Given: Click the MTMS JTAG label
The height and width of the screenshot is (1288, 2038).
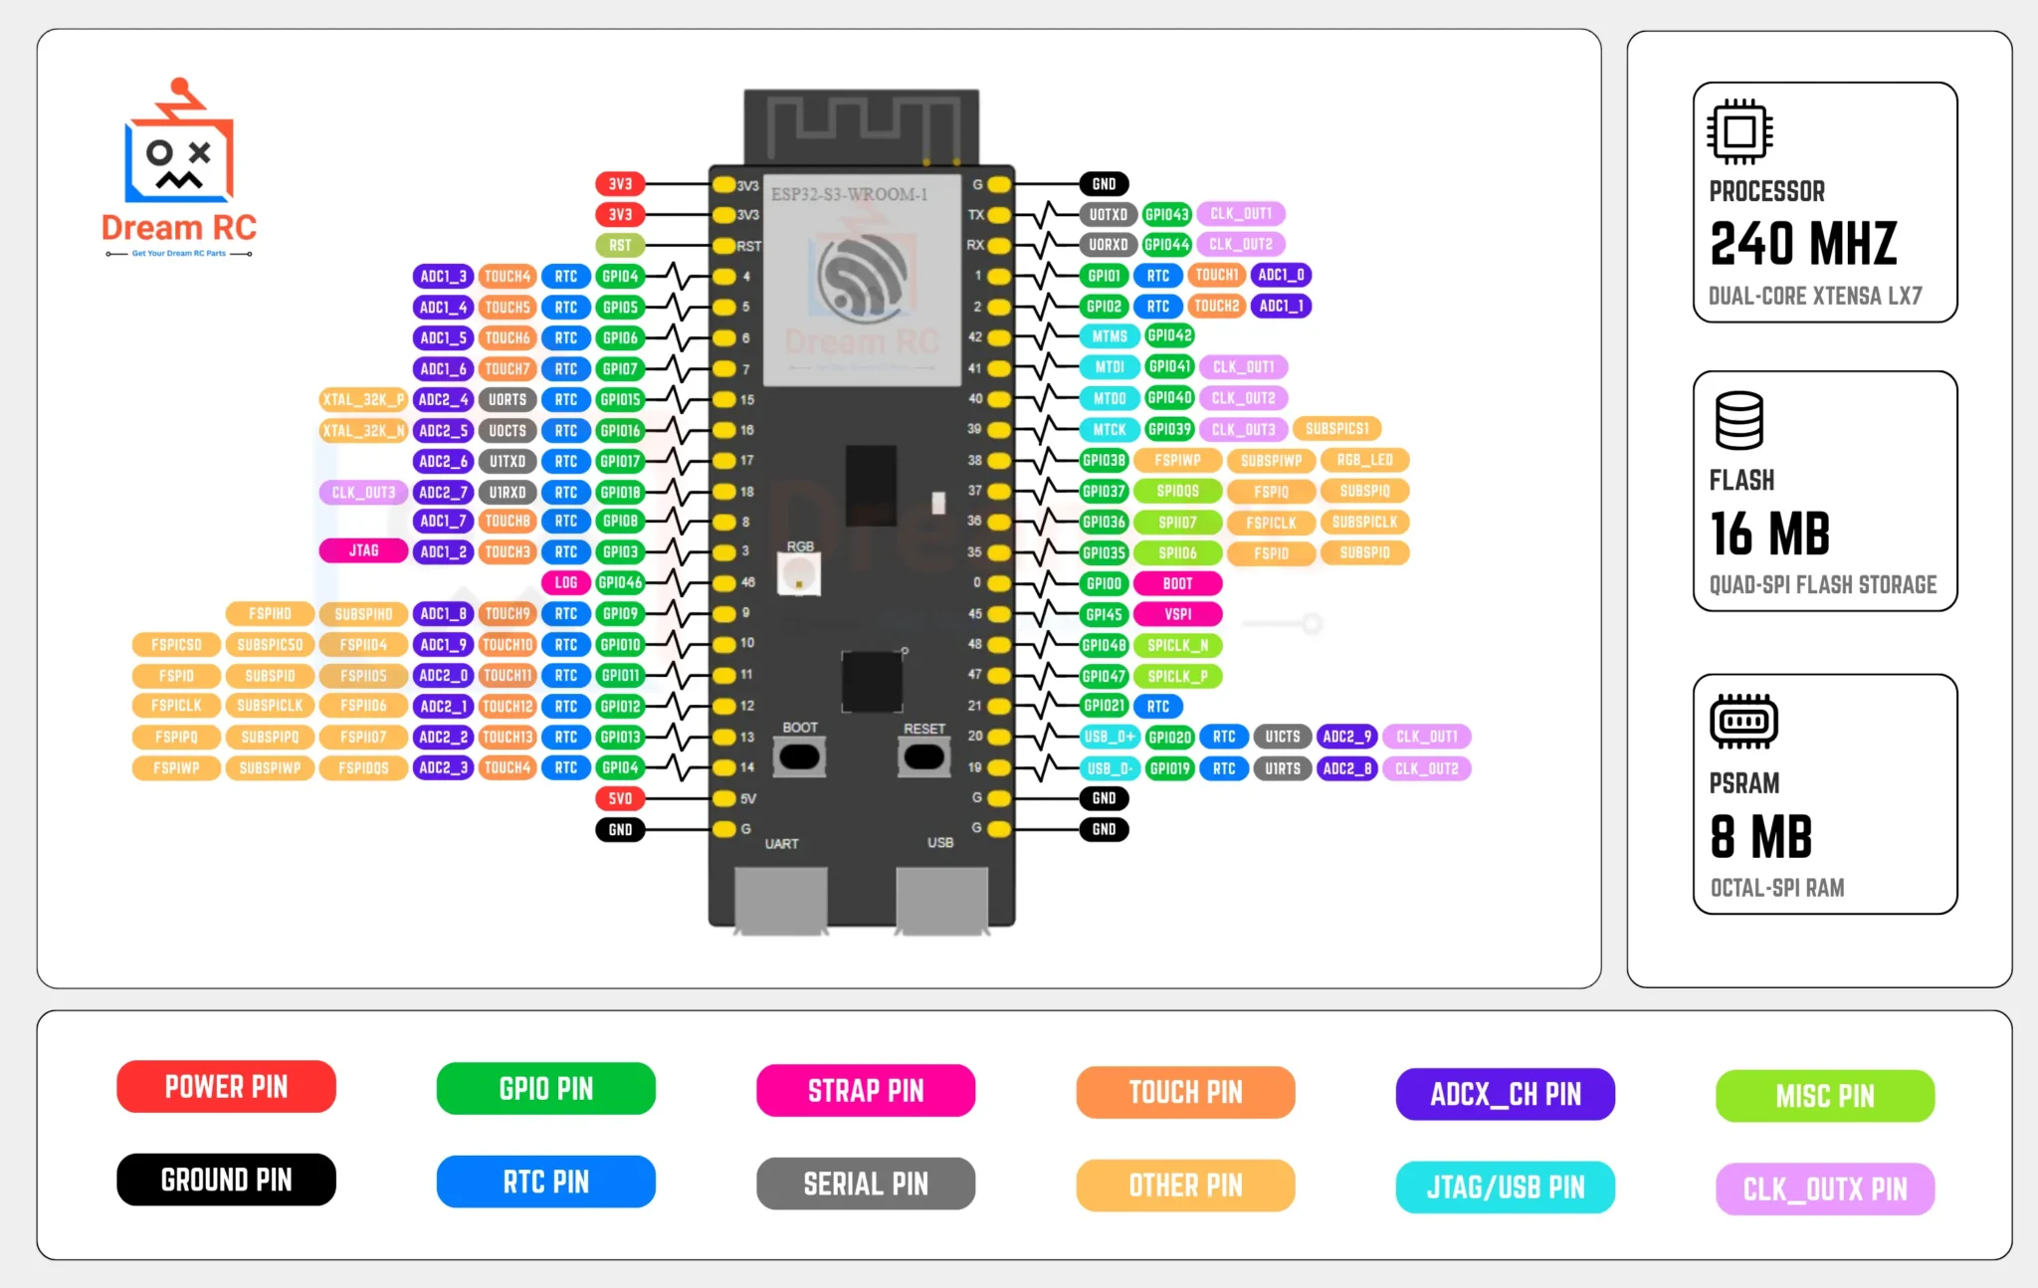Looking at the screenshot, I should tap(1110, 336).
